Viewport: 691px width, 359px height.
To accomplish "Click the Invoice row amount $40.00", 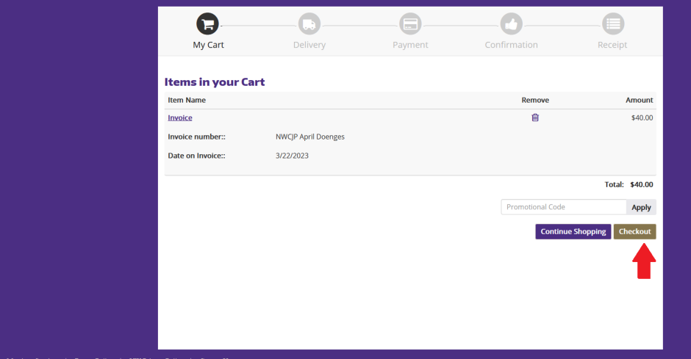I will [642, 117].
